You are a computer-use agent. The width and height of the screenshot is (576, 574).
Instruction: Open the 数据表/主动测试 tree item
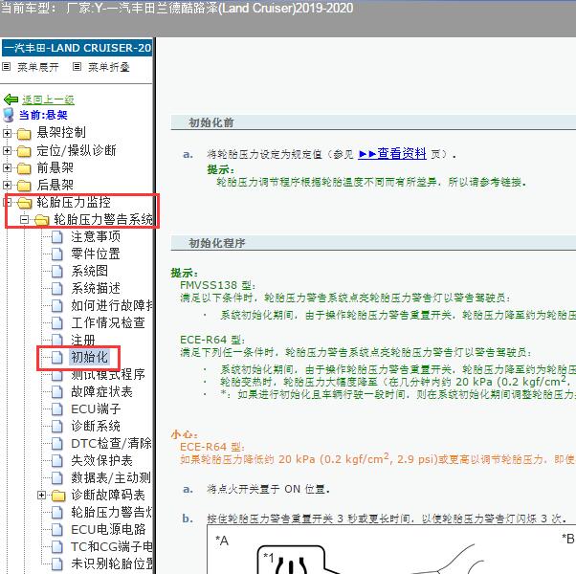pyautogui.click(x=111, y=478)
